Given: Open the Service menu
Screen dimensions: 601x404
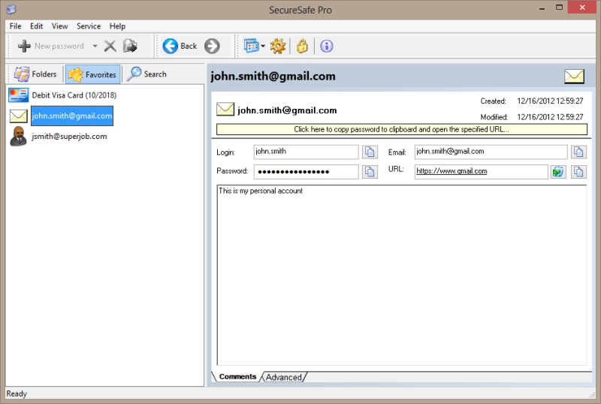Looking at the screenshot, I should [x=89, y=26].
